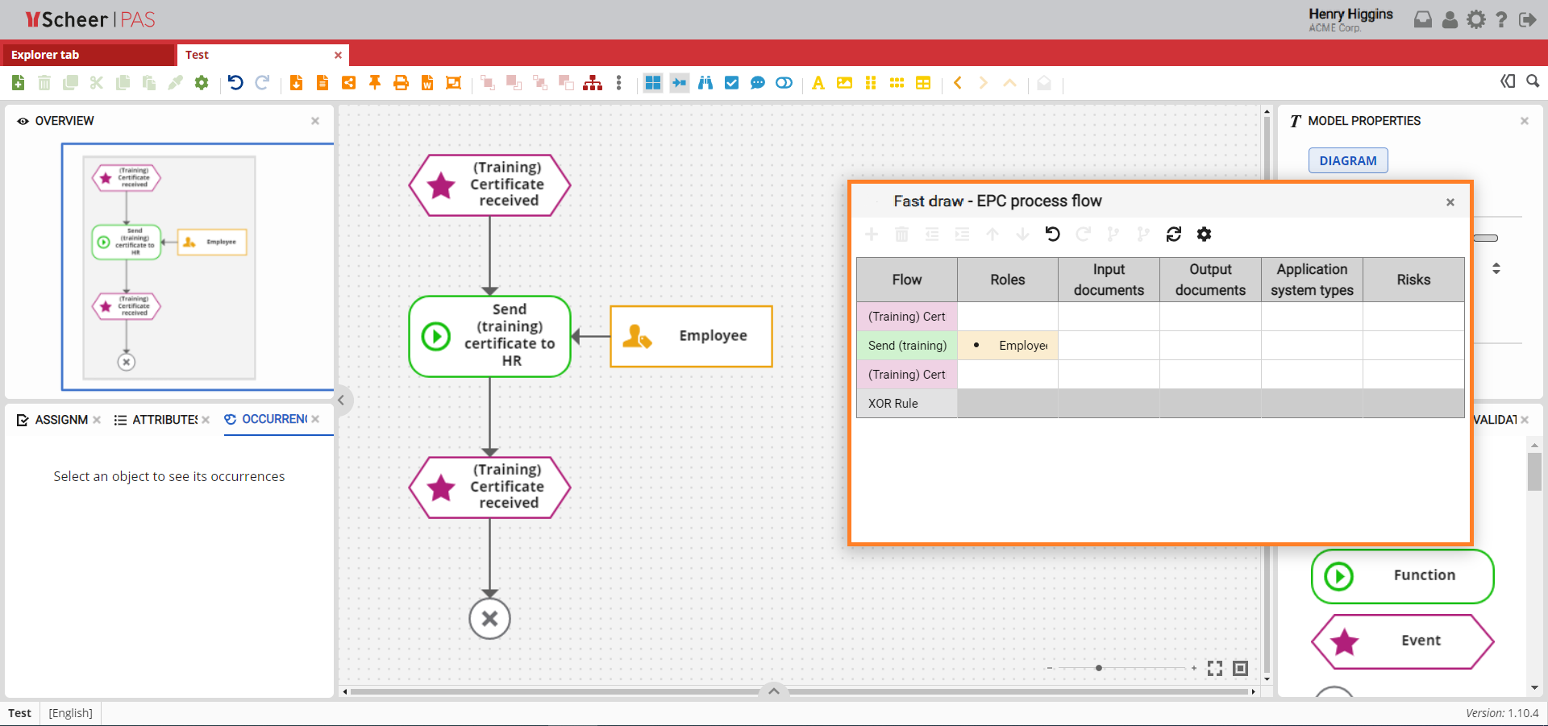Open Fast draw settings gear
Viewport: 1548px width, 726px height.
(x=1204, y=234)
